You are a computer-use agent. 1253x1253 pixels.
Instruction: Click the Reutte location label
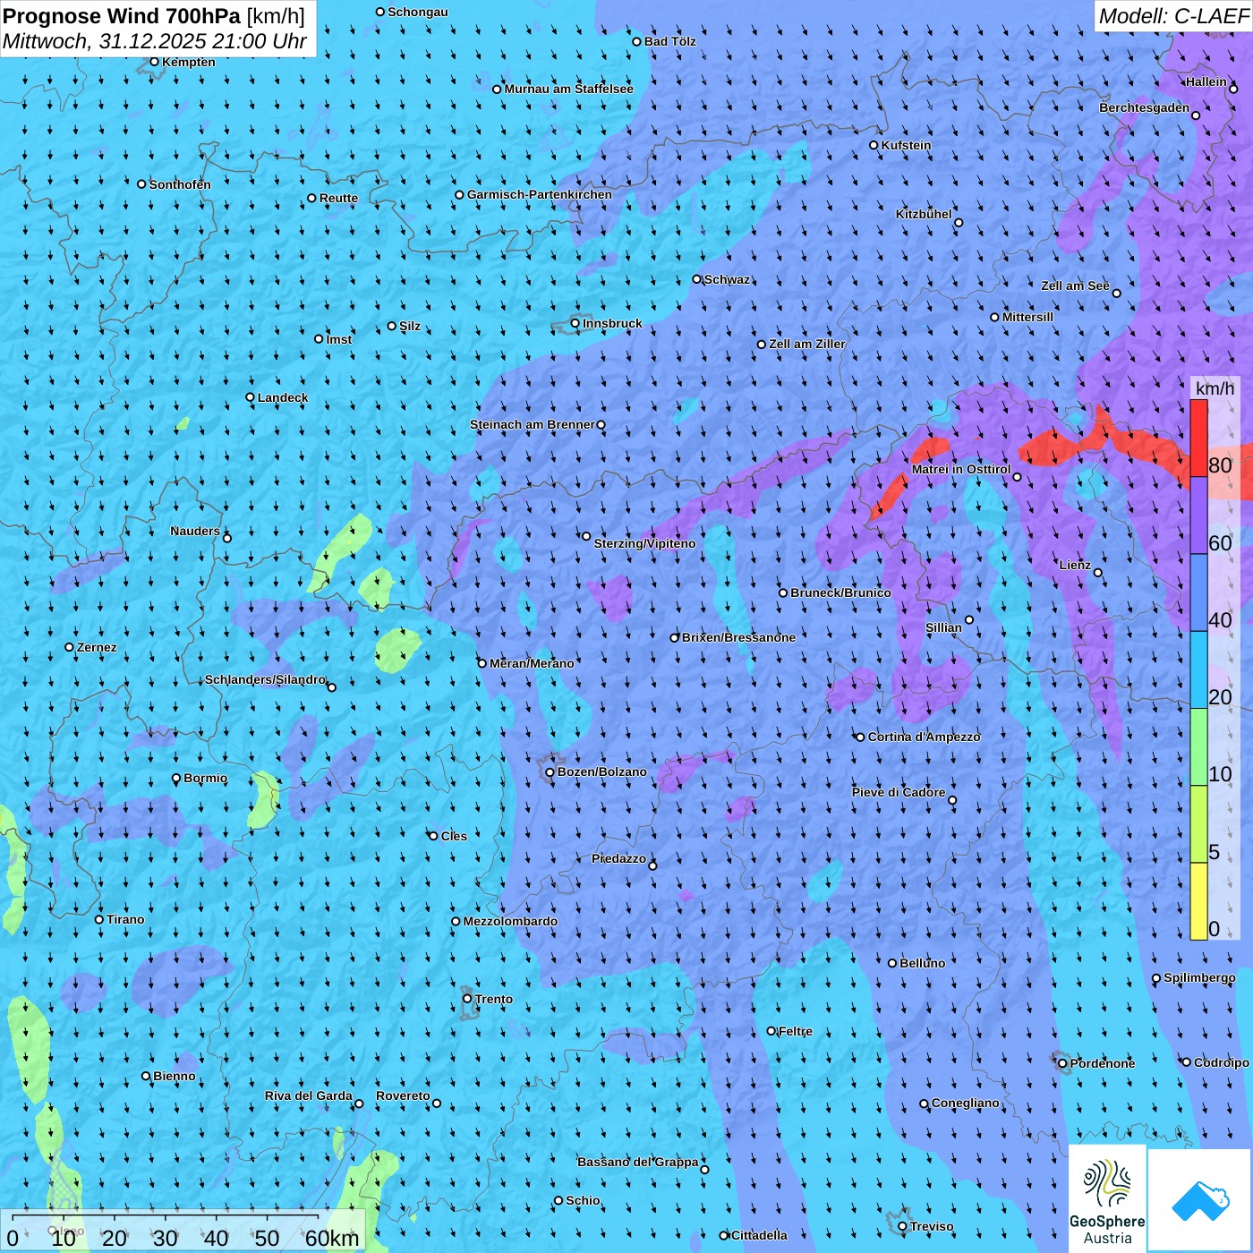338,198
